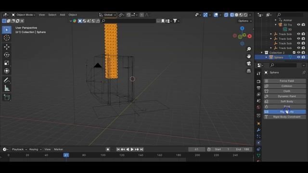This screenshot has width=308, height=173.
Task: Select the Add Cube tool
Action: click(x=7, y=97)
